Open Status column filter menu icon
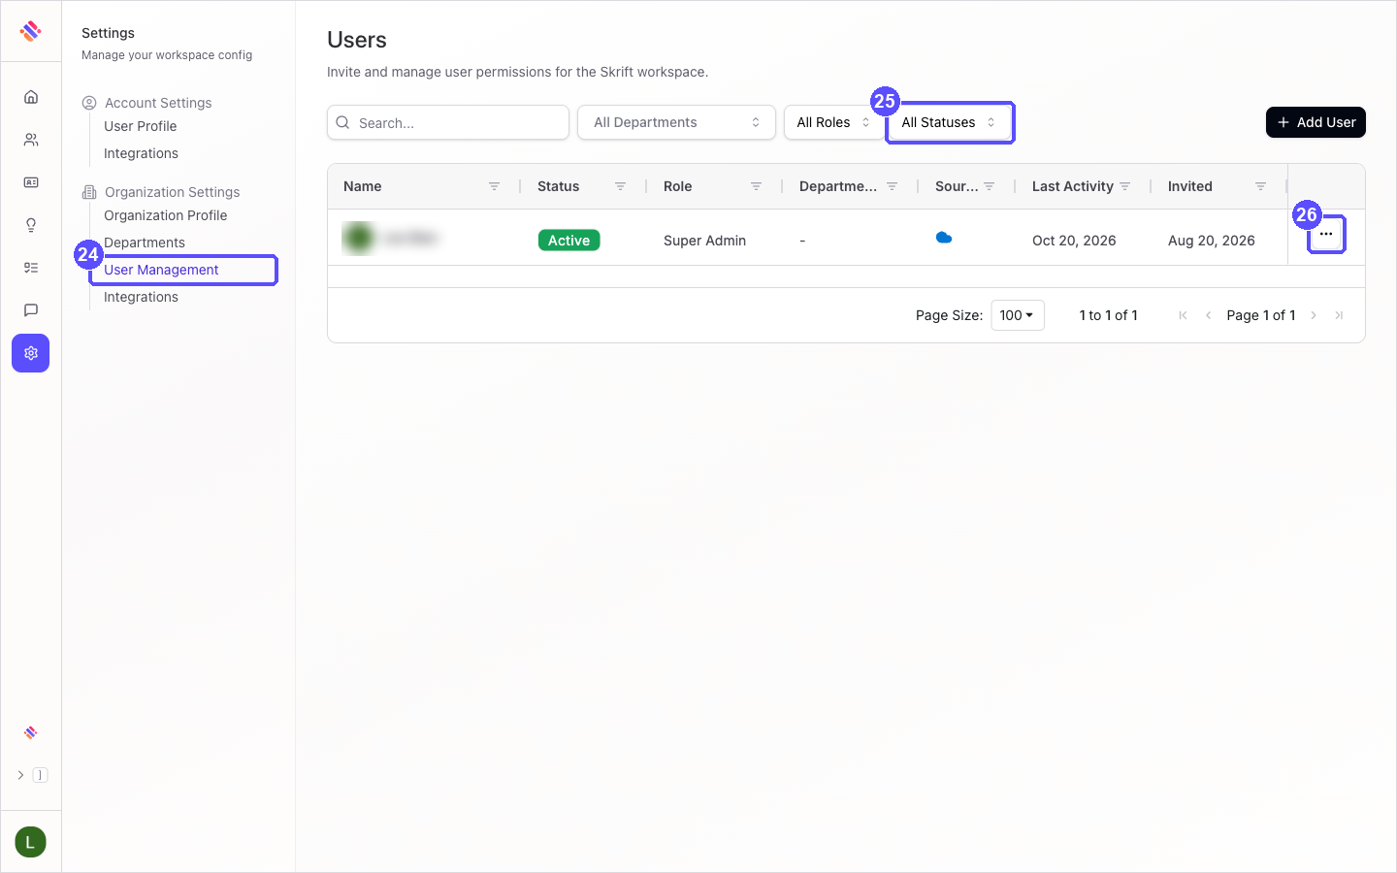Screen dimensions: 1397x873 point(620,186)
